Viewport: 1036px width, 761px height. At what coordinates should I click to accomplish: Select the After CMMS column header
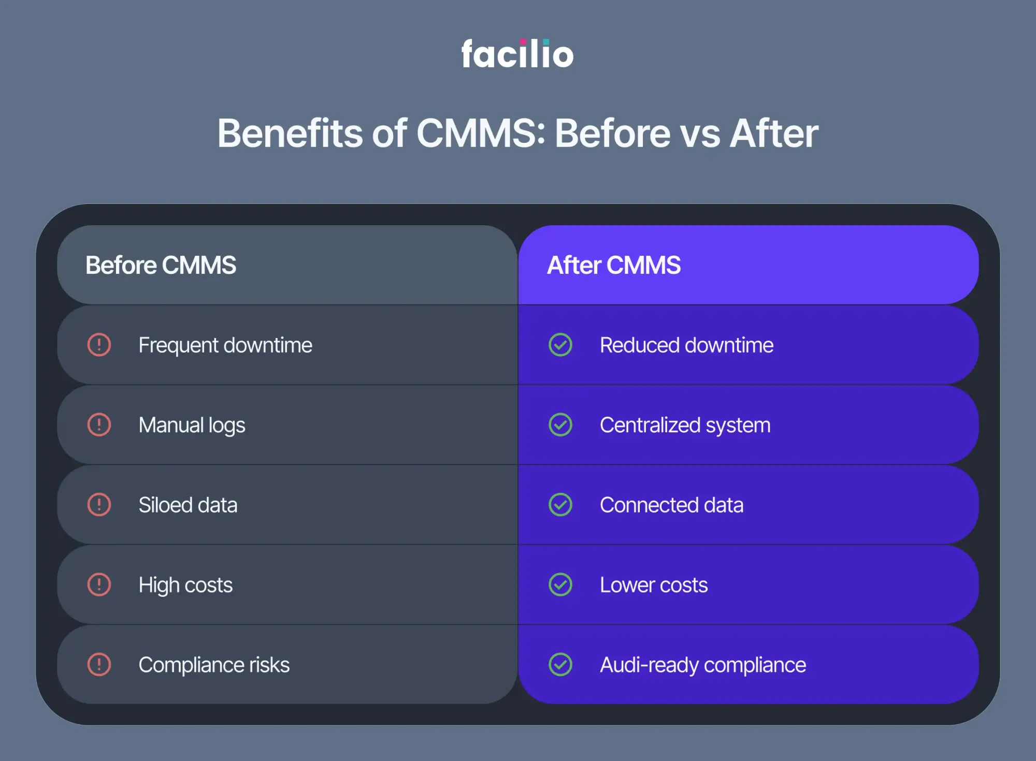coord(614,265)
